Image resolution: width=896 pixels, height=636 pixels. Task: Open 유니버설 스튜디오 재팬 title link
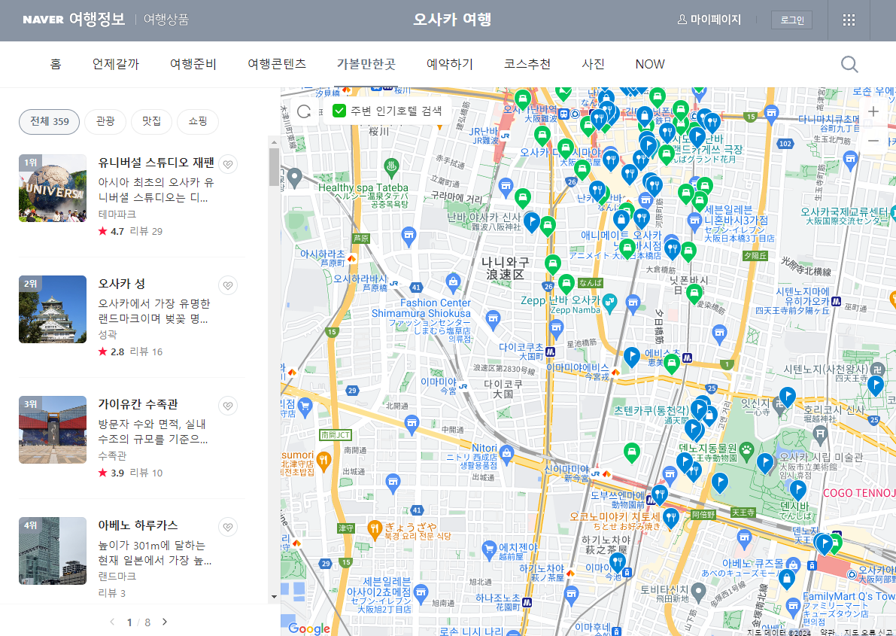(x=156, y=163)
